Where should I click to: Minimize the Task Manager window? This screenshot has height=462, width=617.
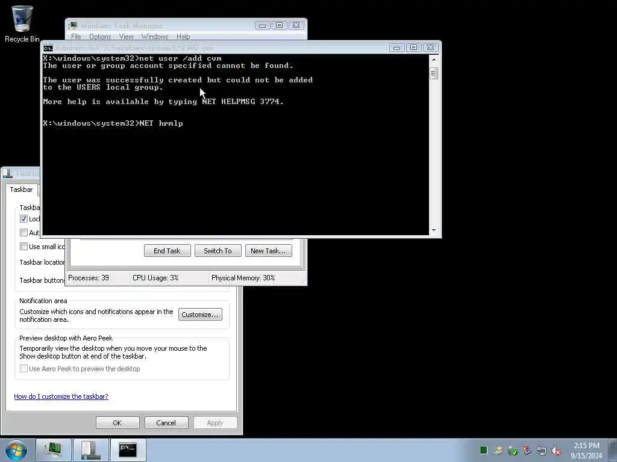pyautogui.click(x=263, y=25)
